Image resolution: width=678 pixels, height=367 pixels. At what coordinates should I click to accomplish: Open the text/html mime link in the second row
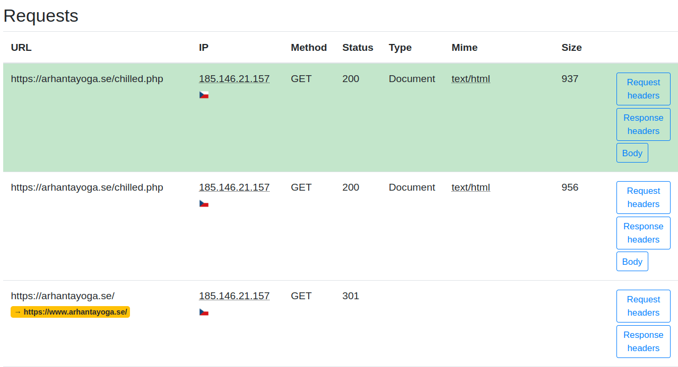pos(471,187)
